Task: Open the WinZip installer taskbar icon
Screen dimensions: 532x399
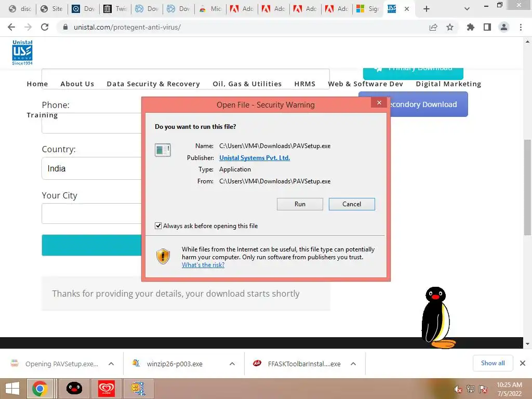Action: 138,389
